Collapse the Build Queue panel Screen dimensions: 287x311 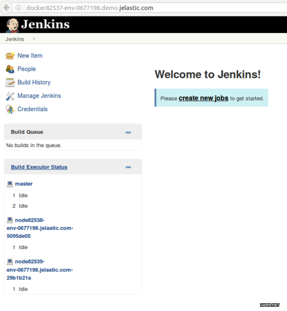pos(128,133)
